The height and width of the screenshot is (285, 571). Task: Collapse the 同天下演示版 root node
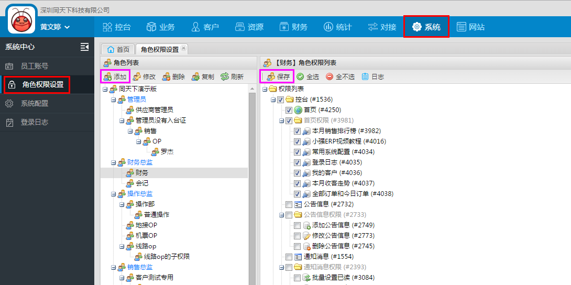coord(105,89)
